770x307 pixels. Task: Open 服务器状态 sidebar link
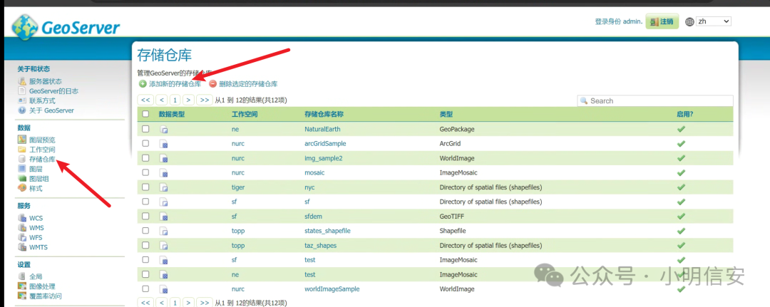coord(46,81)
